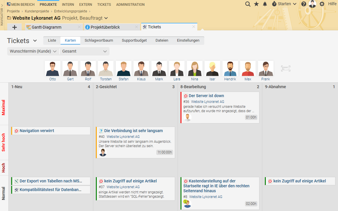Click error icon on 'Der Server ist down'
The height and width of the screenshot is (211, 338).
185,96
